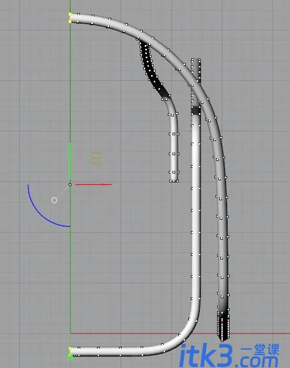
Task: Click the dark twisted segment of inner tube
Action: [153, 70]
